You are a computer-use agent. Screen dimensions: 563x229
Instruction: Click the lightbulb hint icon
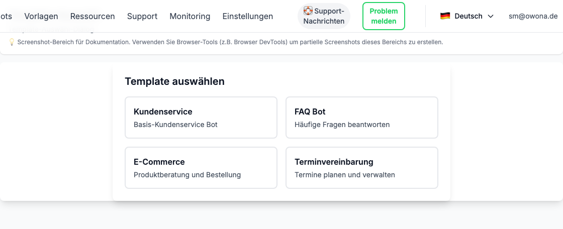click(12, 42)
